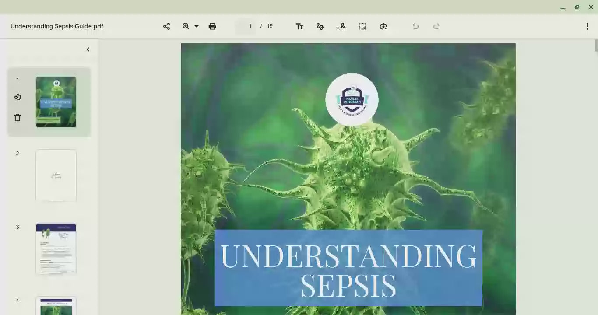Undo the last edit
Screen dimensions: 598x315
415,26
